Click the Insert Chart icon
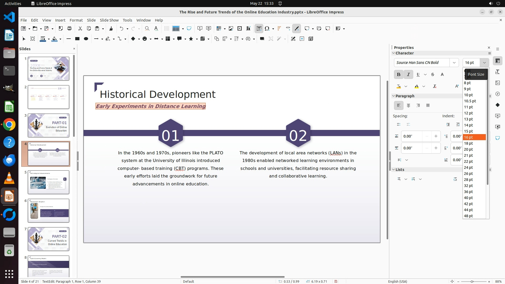This screenshot has height=284, width=505. point(248,28)
